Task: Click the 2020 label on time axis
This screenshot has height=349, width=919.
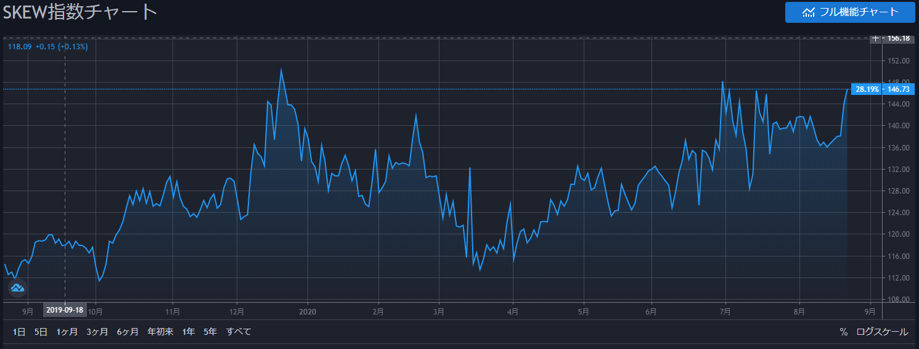Action: [306, 310]
